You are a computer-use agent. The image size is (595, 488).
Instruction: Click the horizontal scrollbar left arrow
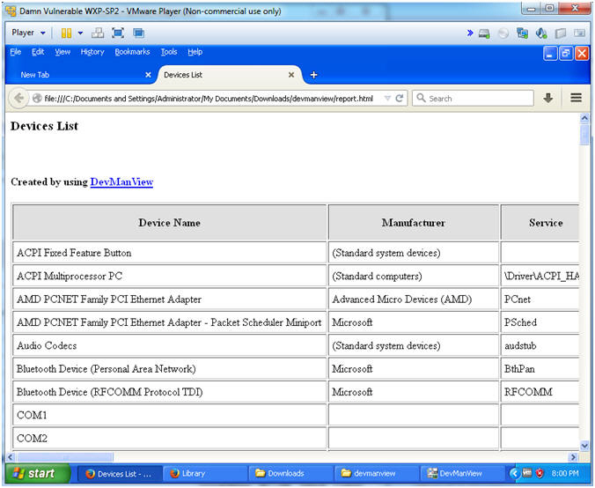(x=11, y=457)
